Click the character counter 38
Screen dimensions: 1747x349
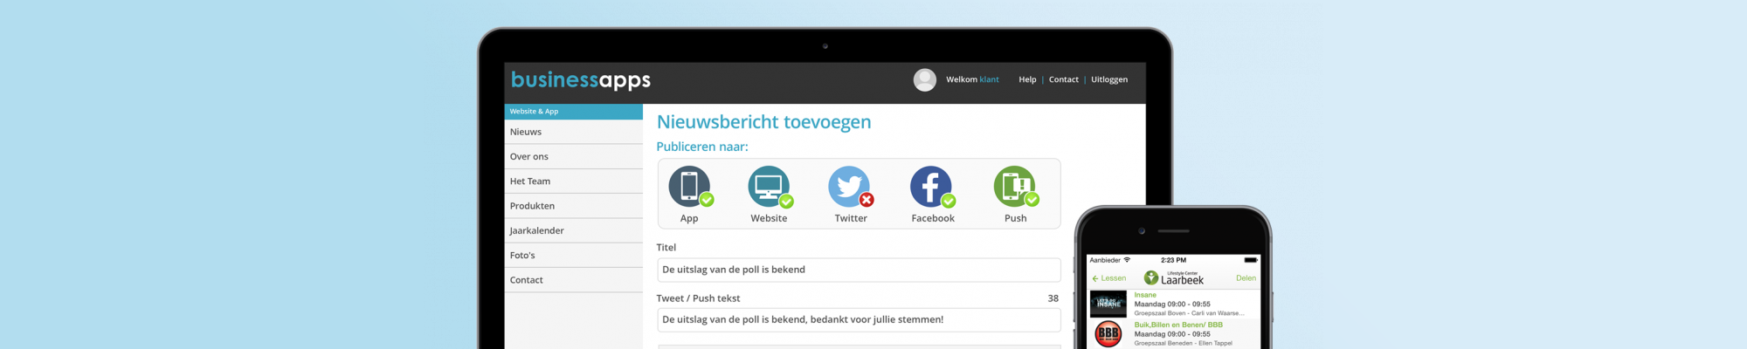click(1053, 298)
